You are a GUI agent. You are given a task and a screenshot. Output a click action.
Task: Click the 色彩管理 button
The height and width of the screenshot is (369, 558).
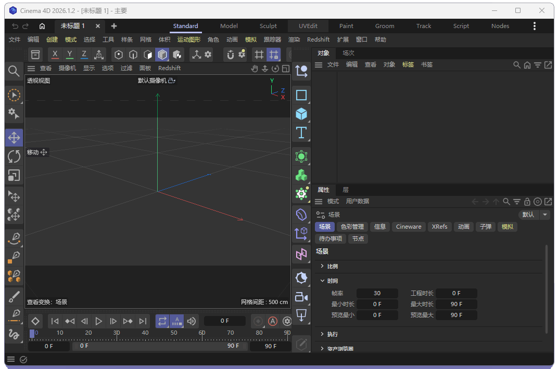[x=352, y=227]
